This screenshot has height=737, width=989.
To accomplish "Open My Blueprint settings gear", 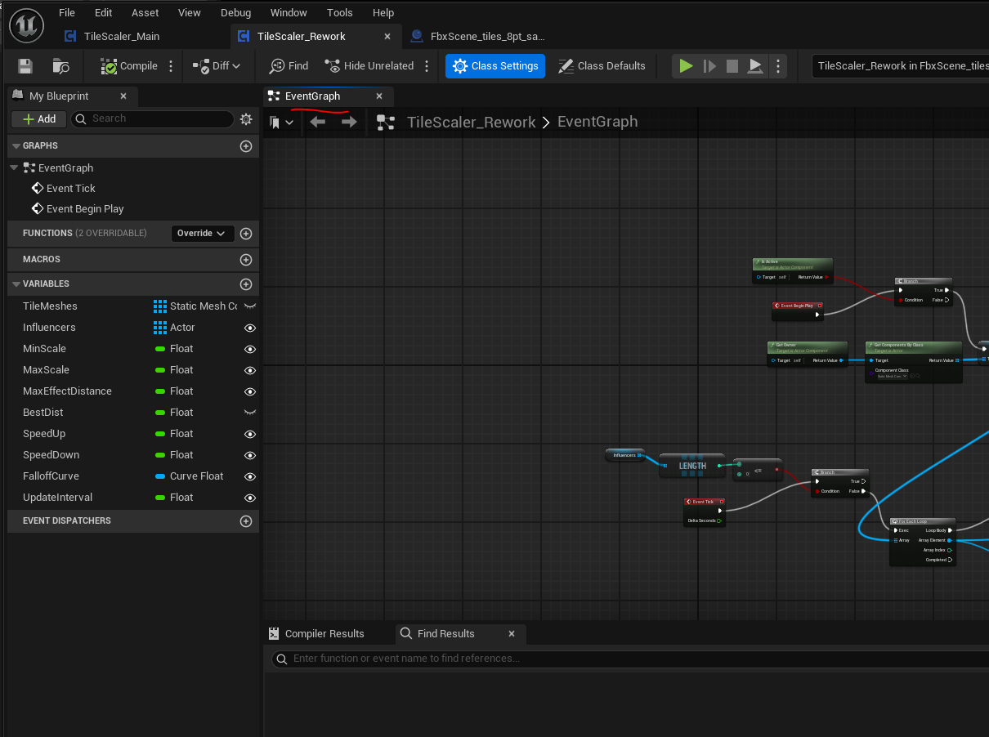I will [246, 119].
